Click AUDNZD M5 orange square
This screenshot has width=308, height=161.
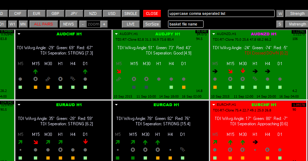[x=215, y=87]
